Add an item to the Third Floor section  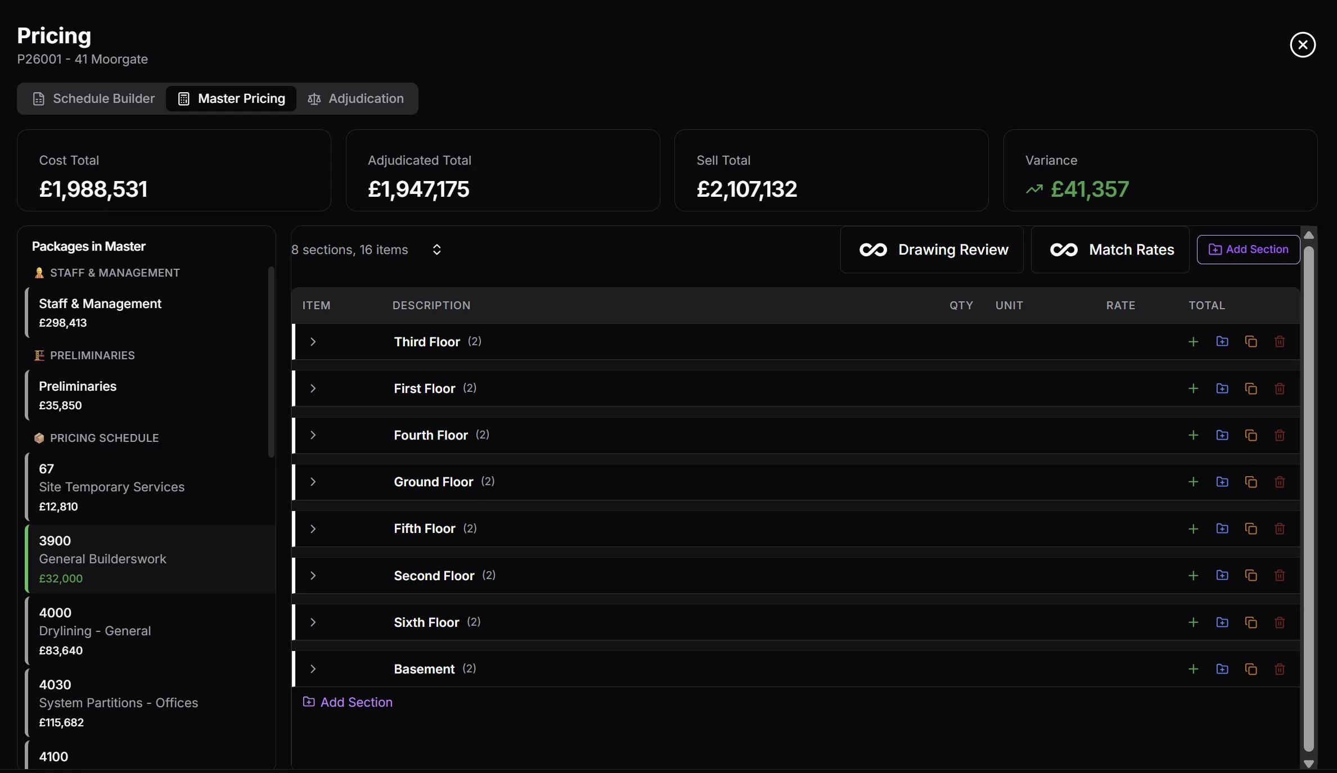tap(1194, 341)
